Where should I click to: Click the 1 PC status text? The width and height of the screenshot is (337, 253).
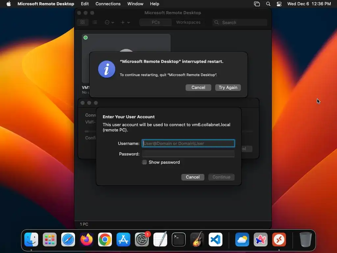coord(84,224)
